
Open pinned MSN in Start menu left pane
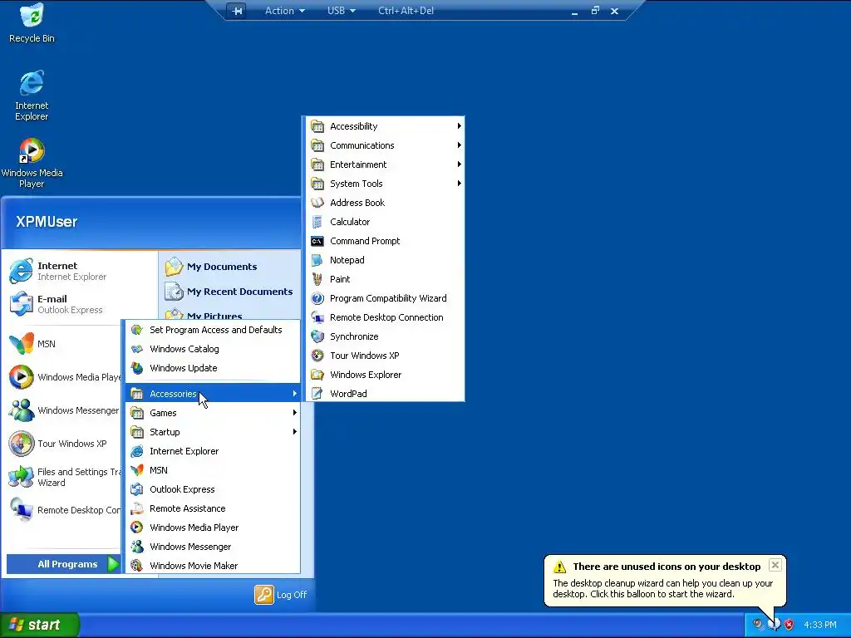pyautogui.click(x=63, y=343)
